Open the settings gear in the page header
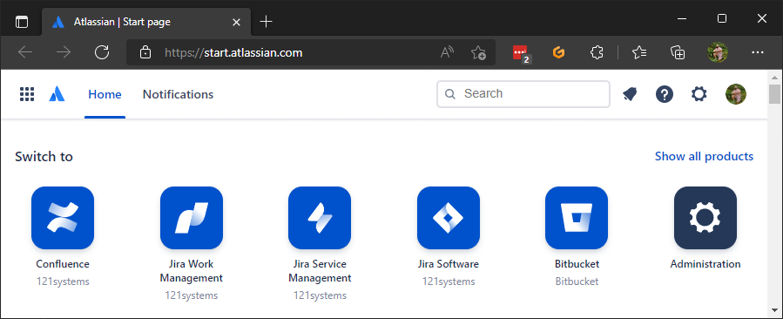Viewport: 783px width, 319px height. (x=699, y=94)
